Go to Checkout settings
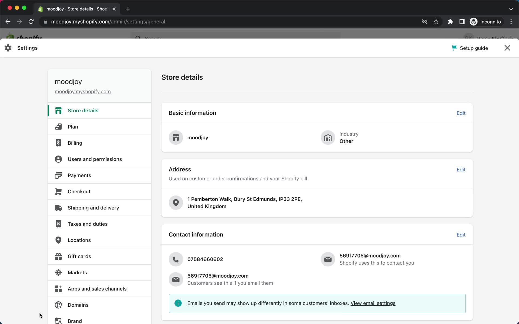Viewport: 519px width, 324px height. pyautogui.click(x=99, y=191)
